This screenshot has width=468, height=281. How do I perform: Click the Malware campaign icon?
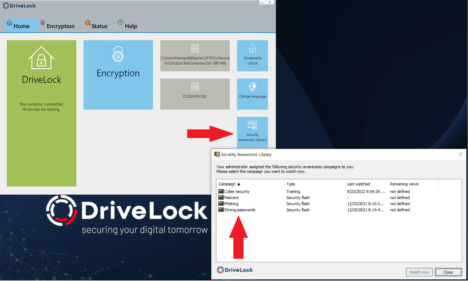pyautogui.click(x=221, y=197)
